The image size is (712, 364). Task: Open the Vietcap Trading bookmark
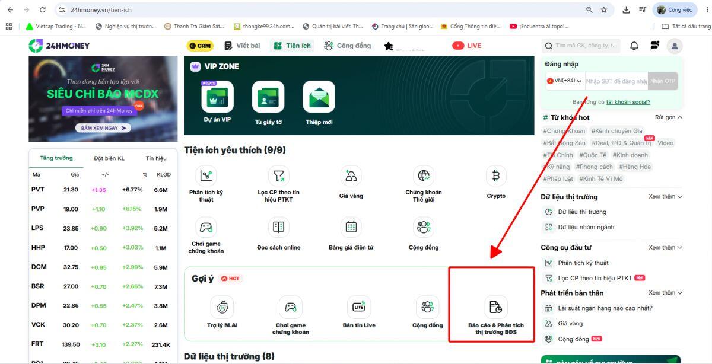56,26
